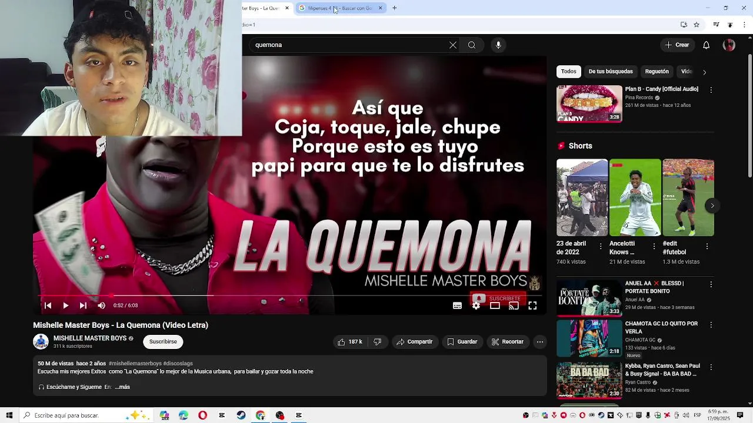Click the YouTube search magnifier button
This screenshot has width=753, height=423.
[x=472, y=45]
